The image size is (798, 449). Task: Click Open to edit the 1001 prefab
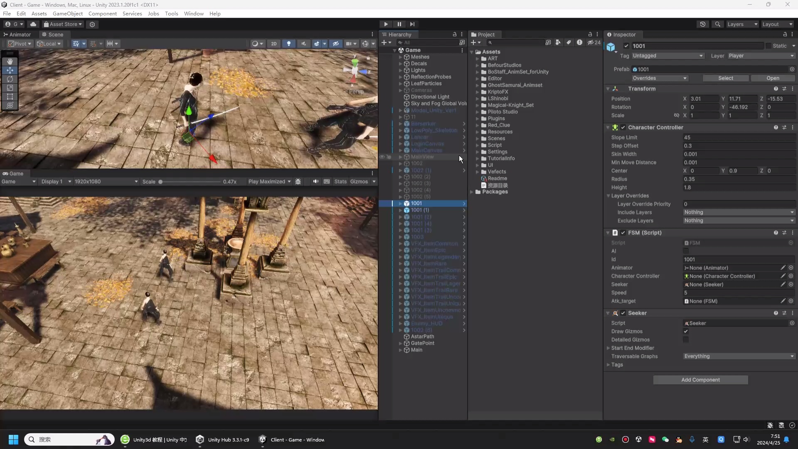coord(773,78)
